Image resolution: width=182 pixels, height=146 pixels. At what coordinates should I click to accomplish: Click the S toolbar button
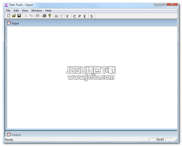92,16
